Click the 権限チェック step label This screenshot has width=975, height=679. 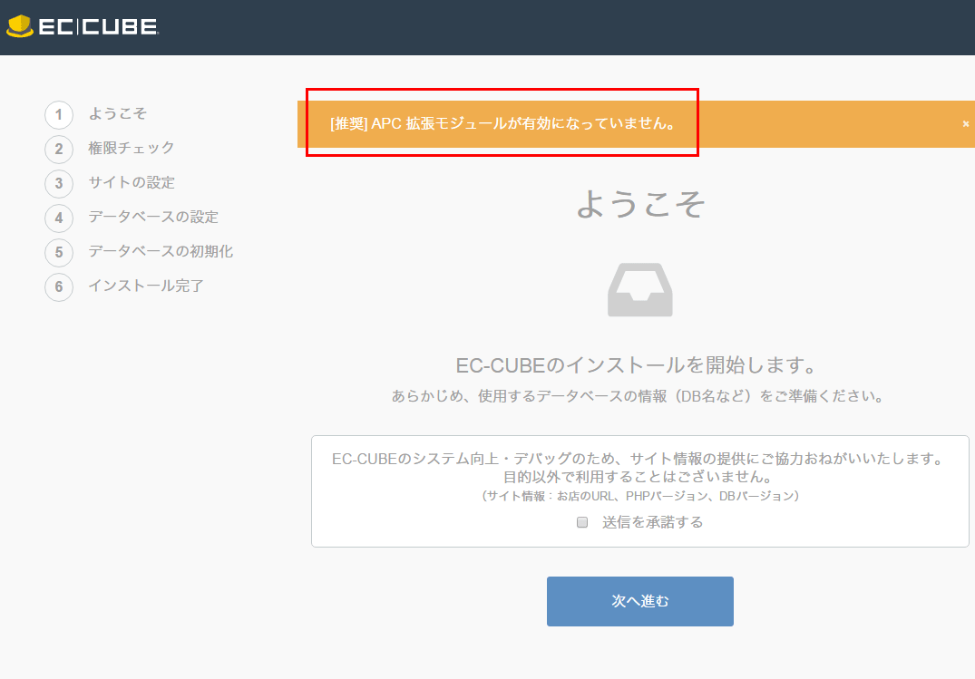pos(132,148)
